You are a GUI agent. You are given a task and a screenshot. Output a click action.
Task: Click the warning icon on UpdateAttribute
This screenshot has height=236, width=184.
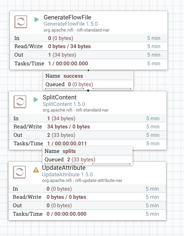click(x=36, y=170)
